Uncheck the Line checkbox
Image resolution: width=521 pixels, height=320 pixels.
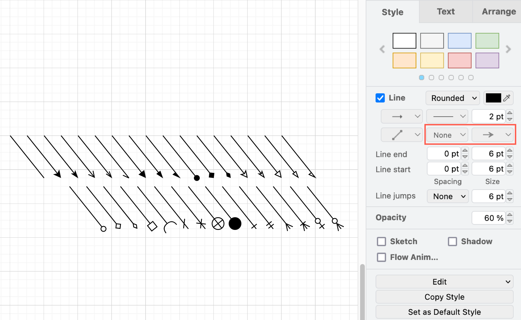click(380, 98)
